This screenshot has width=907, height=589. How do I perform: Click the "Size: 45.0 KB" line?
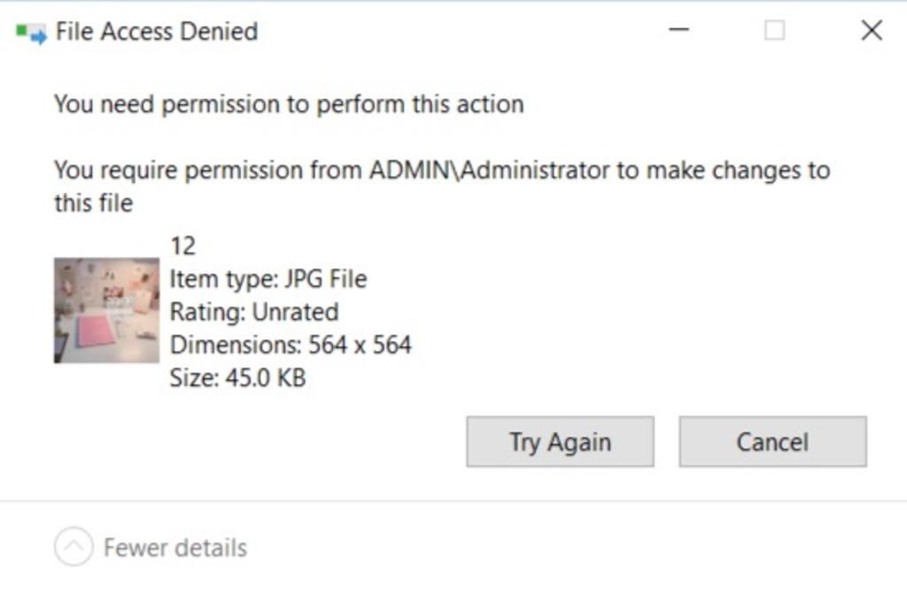237,378
